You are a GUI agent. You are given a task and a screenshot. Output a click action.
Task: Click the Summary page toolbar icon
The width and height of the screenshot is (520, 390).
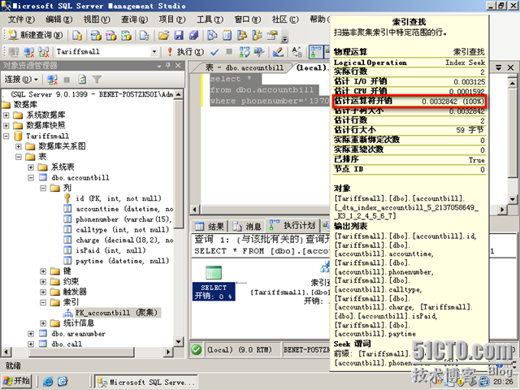click(227, 35)
